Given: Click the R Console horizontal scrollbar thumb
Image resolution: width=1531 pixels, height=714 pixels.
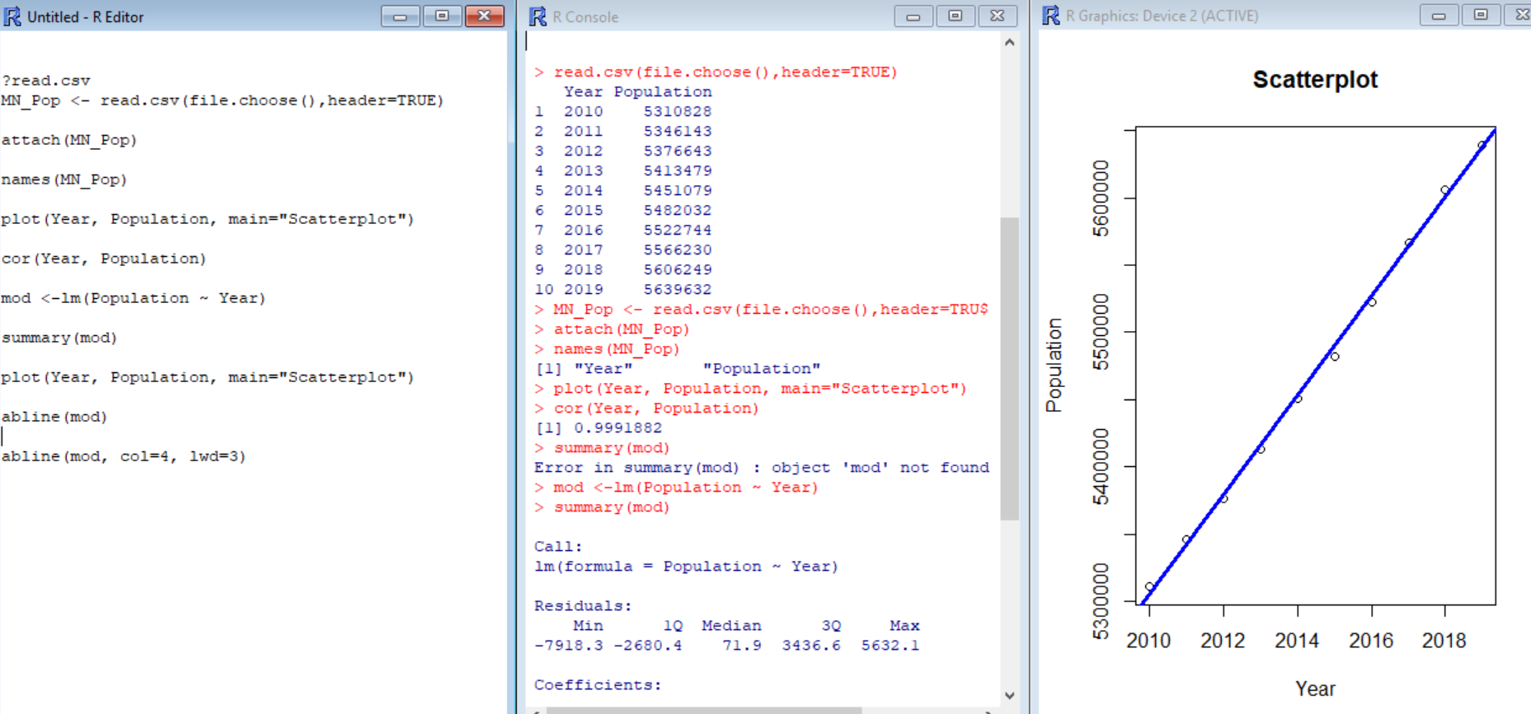Looking at the screenshot, I should (x=704, y=710).
